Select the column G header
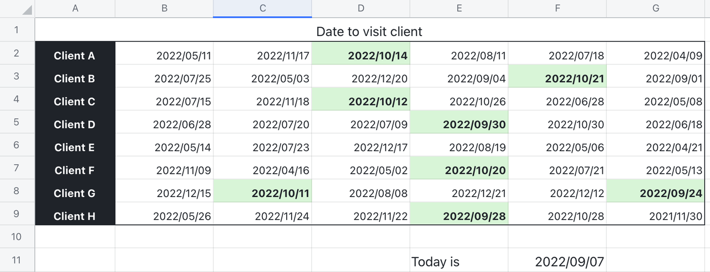The image size is (710, 272). click(x=656, y=8)
